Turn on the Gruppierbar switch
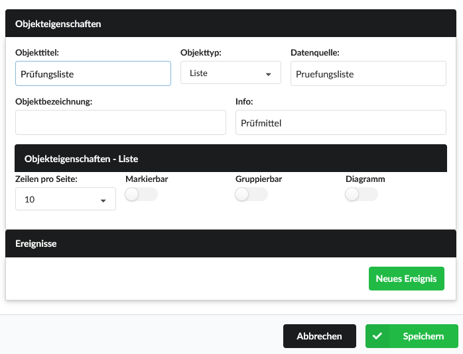This screenshot has width=463, height=354. 251,195
